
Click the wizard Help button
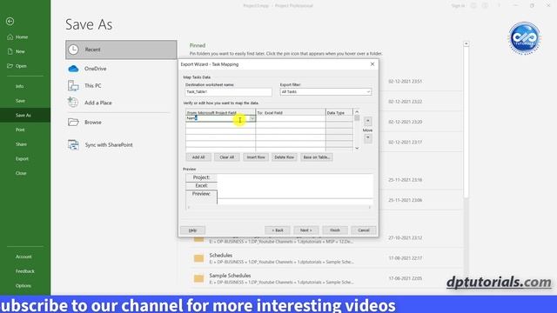pyautogui.click(x=192, y=230)
